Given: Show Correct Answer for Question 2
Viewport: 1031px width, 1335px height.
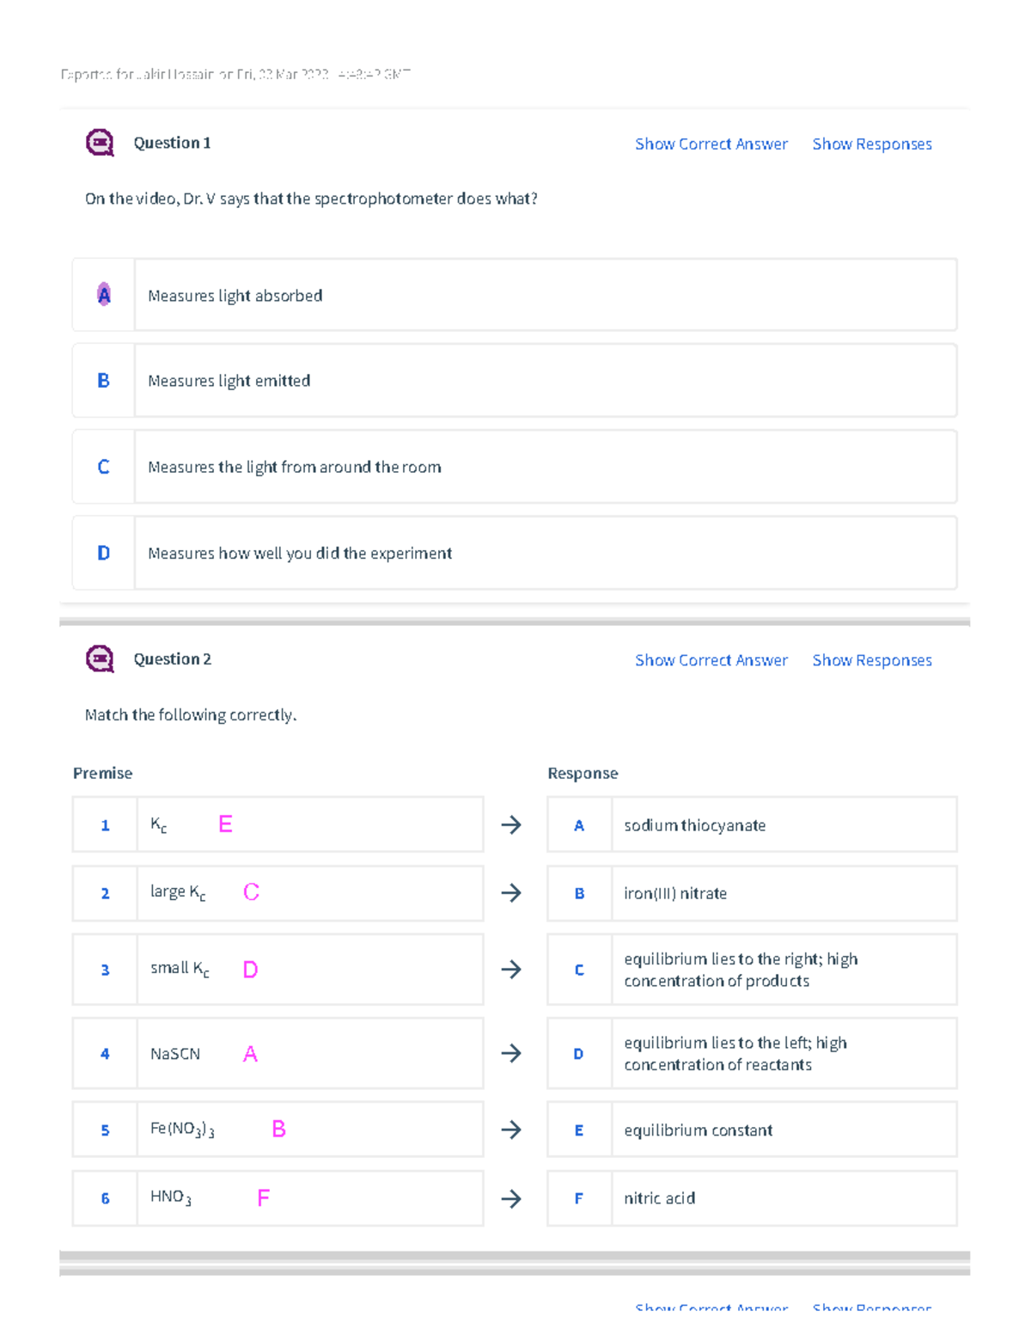Looking at the screenshot, I should pos(711,660).
